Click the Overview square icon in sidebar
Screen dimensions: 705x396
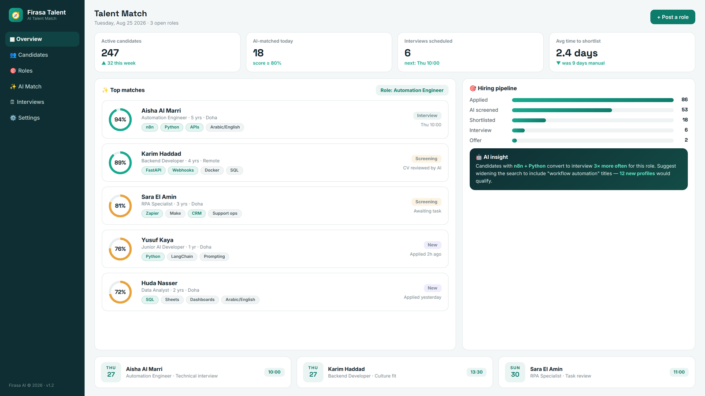click(x=12, y=39)
